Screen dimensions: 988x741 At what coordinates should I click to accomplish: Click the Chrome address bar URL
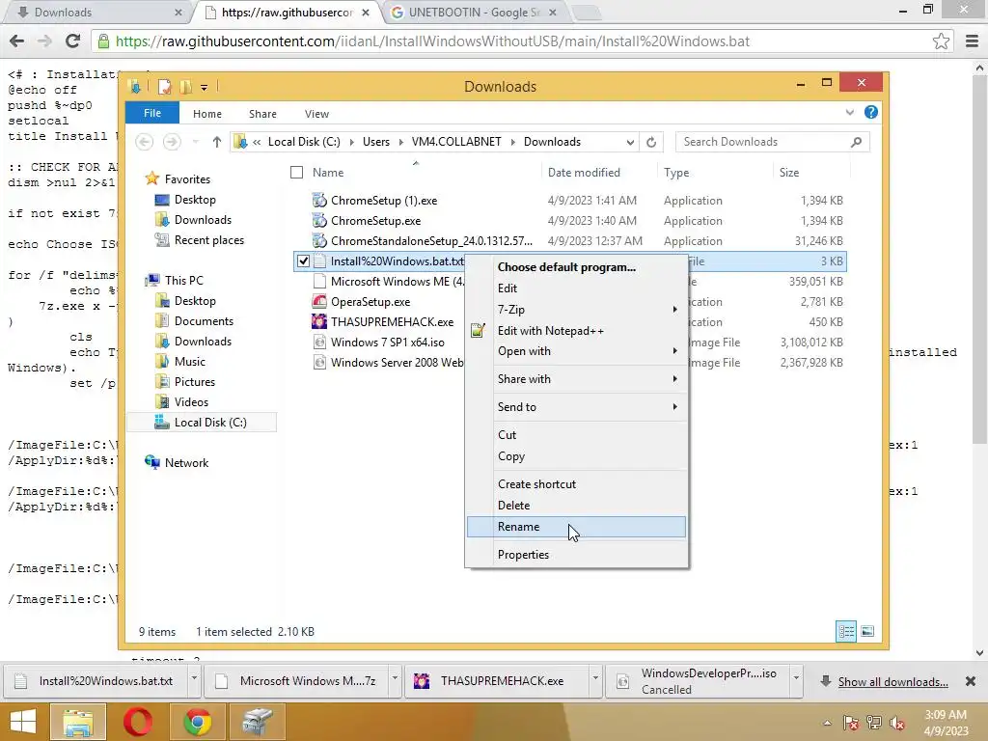click(x=432, y=41)
